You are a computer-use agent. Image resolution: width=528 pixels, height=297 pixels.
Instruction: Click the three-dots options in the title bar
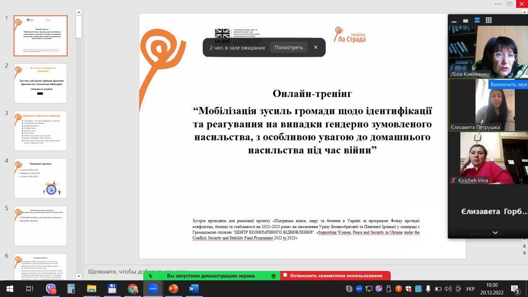(498, 4)
